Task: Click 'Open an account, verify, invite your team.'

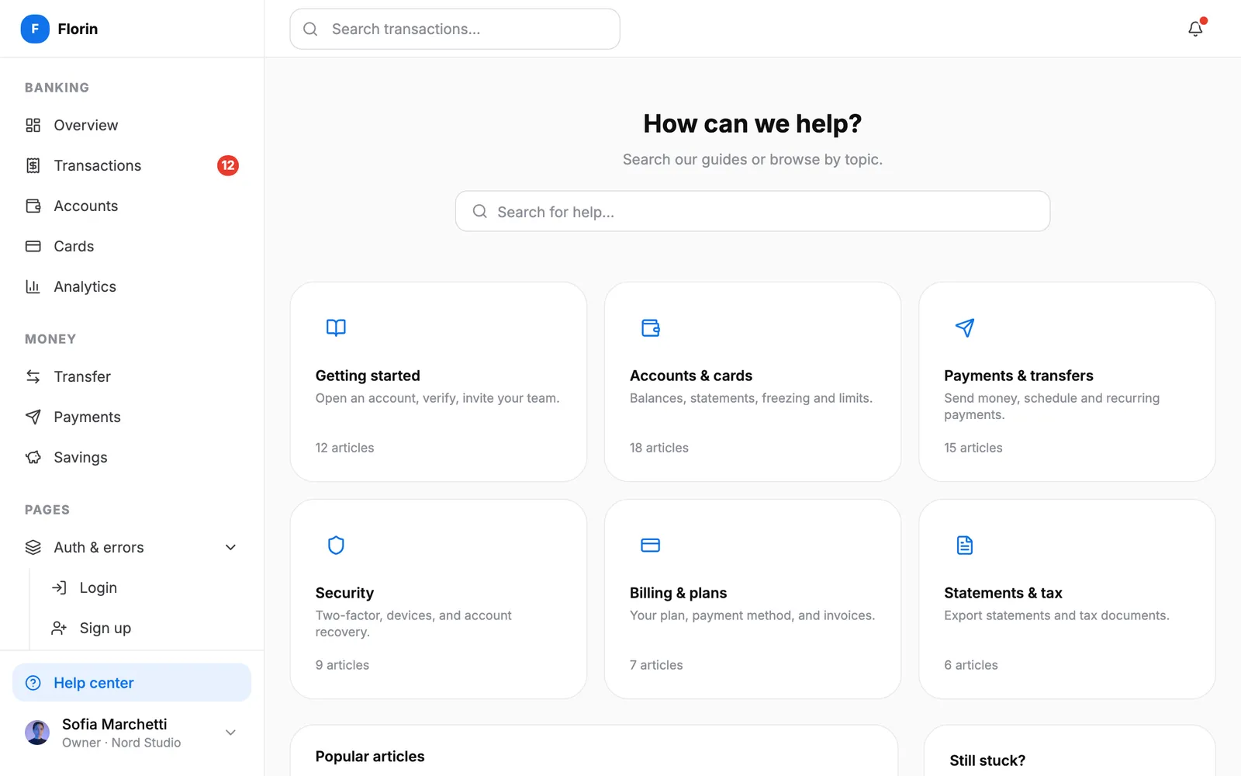Action: coord(437,398)
